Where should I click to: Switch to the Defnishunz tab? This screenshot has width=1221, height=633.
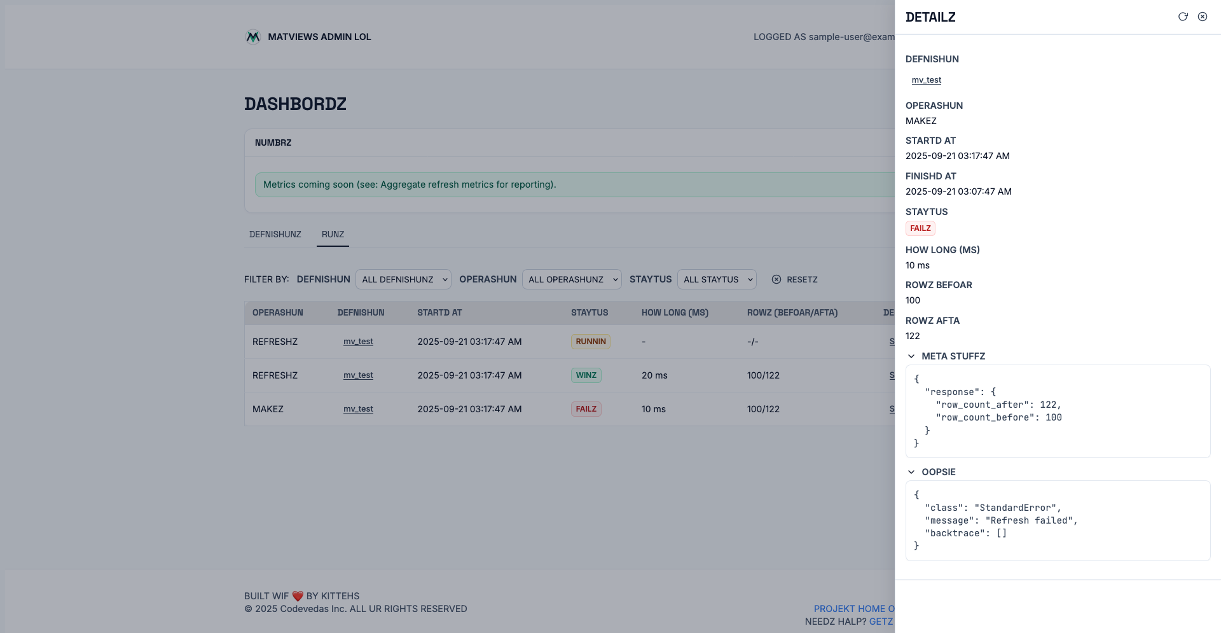pos(275,235)
